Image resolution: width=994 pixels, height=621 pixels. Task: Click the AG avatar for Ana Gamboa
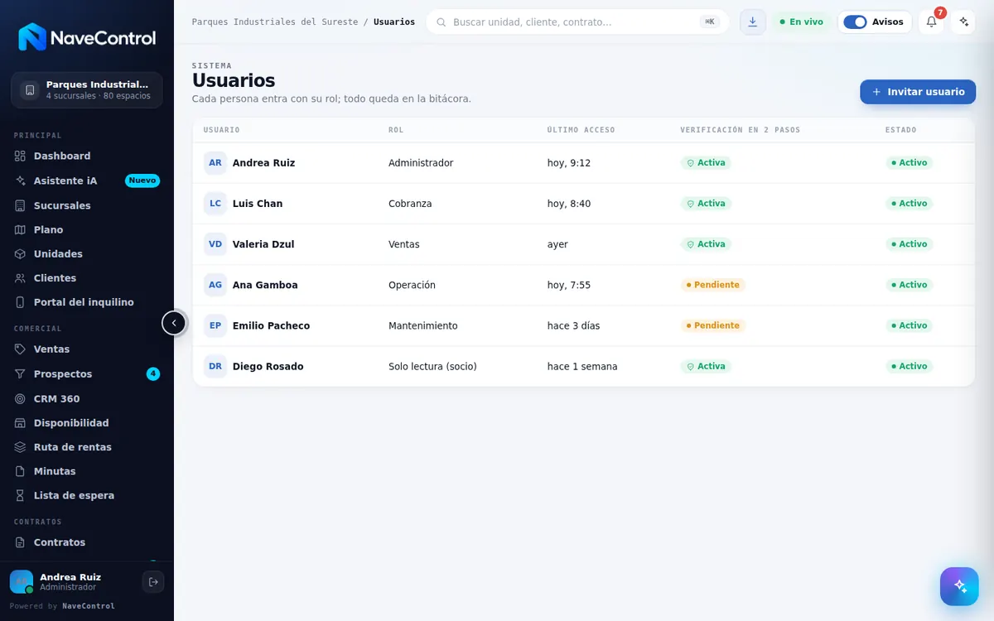[215, 285]
